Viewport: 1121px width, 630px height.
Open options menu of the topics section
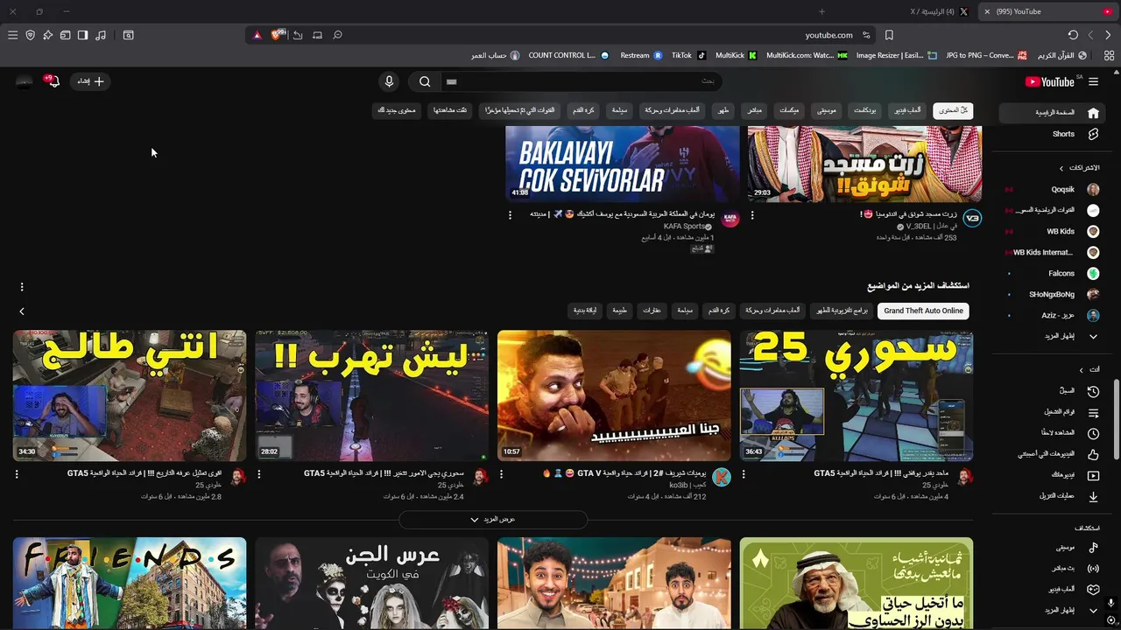[x=22, y=286]
